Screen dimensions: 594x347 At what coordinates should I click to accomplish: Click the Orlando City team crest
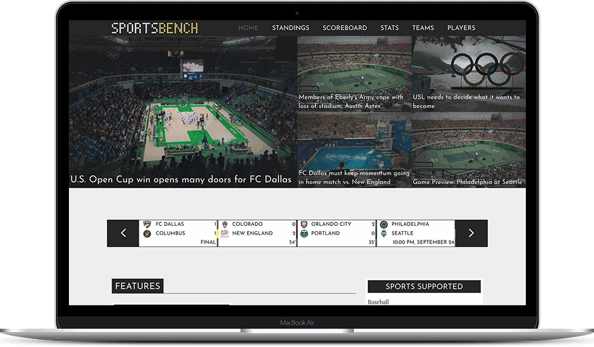pos(304,224)
